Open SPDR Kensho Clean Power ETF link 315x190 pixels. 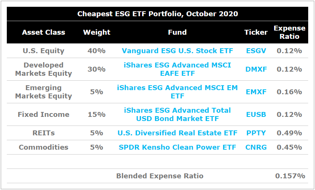click(x=177, y=147)
